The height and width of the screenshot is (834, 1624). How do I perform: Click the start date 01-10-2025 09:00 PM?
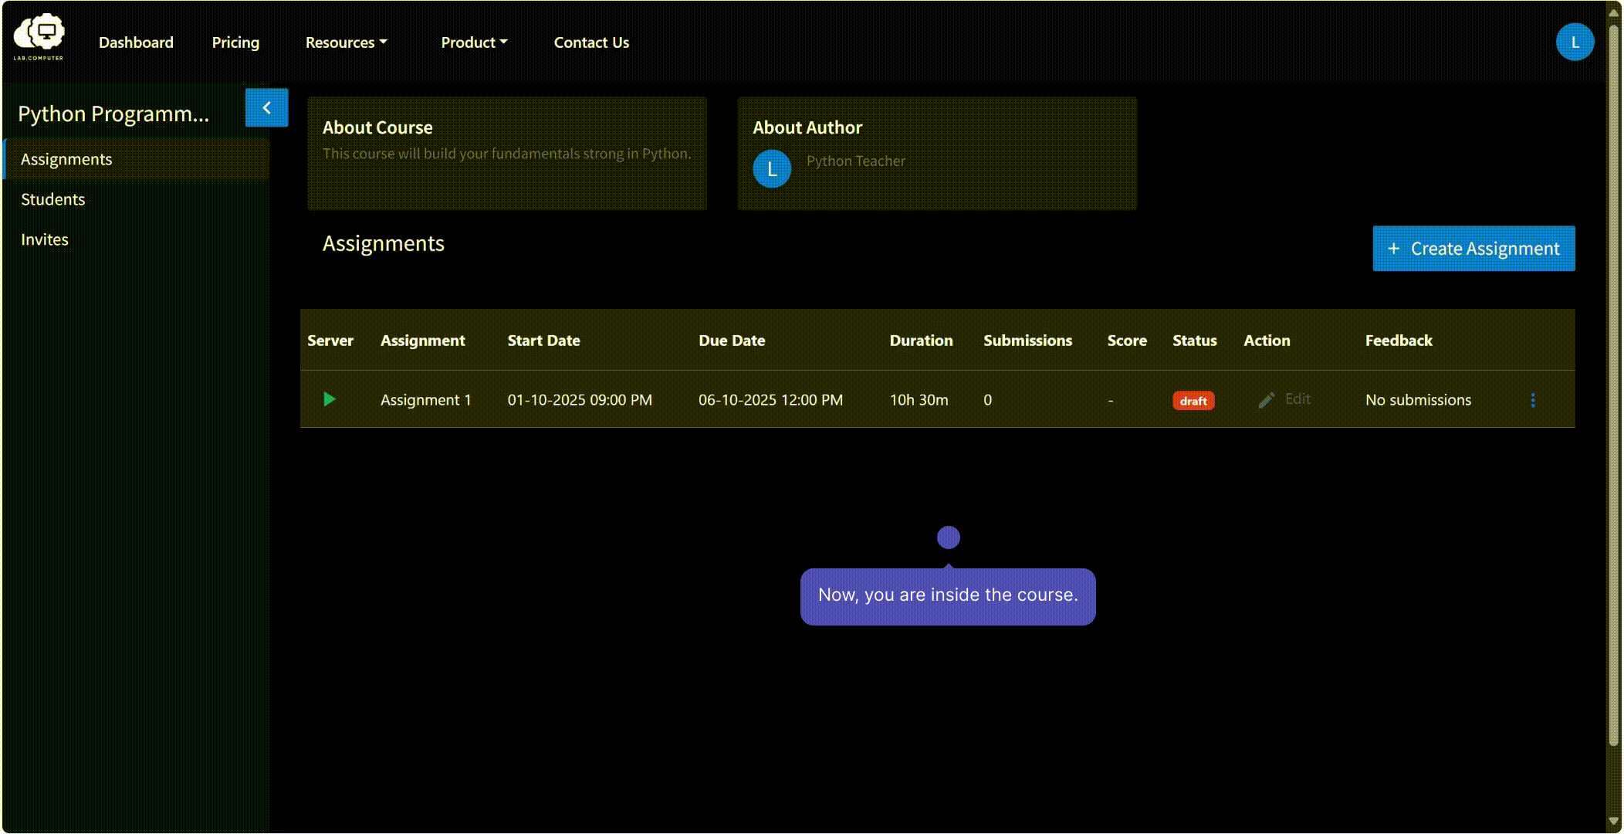(x=580, y=400)
